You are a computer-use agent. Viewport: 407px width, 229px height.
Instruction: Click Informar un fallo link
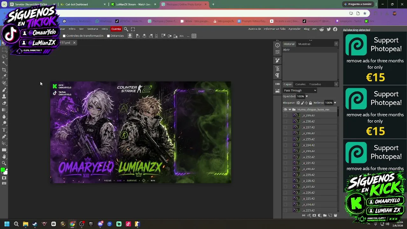coord(275,29)
